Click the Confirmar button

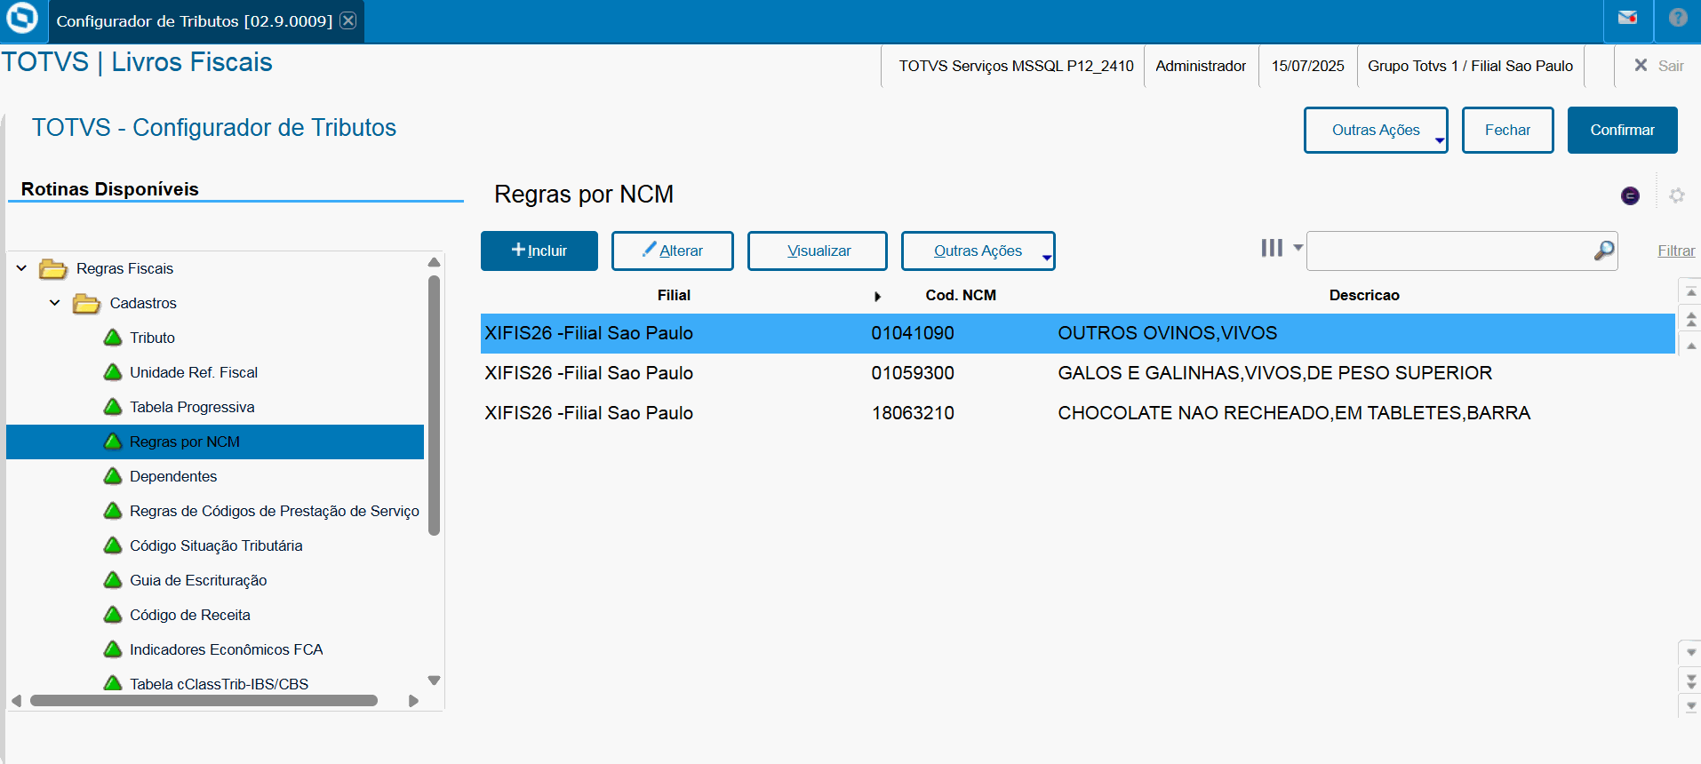tap(1623, 130)
